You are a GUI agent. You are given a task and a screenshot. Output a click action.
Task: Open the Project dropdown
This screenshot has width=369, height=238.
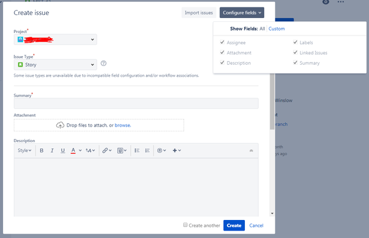(55, 39)
